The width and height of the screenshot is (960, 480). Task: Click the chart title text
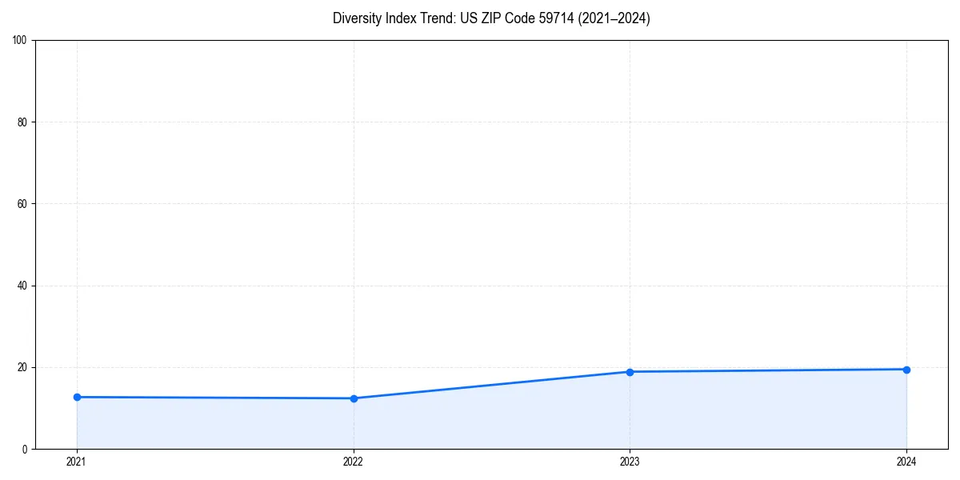(x=491, y=18)
